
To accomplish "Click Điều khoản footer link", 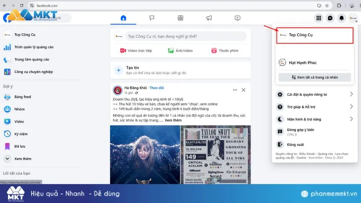I will point(307,154).
